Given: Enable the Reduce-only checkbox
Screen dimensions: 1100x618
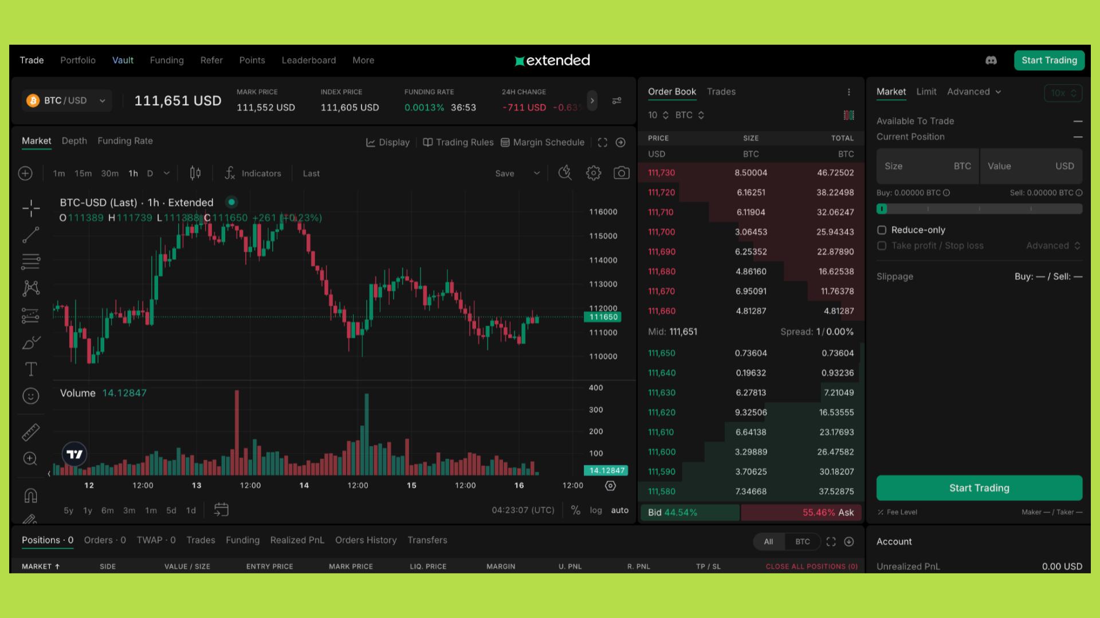Looking at the screenshot, I should tap(882, 230).
